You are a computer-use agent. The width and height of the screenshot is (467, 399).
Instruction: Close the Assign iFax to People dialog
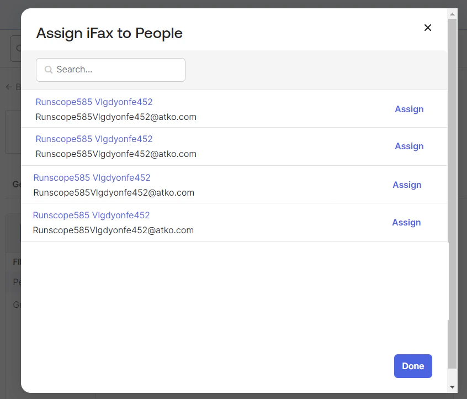[428, 28]
